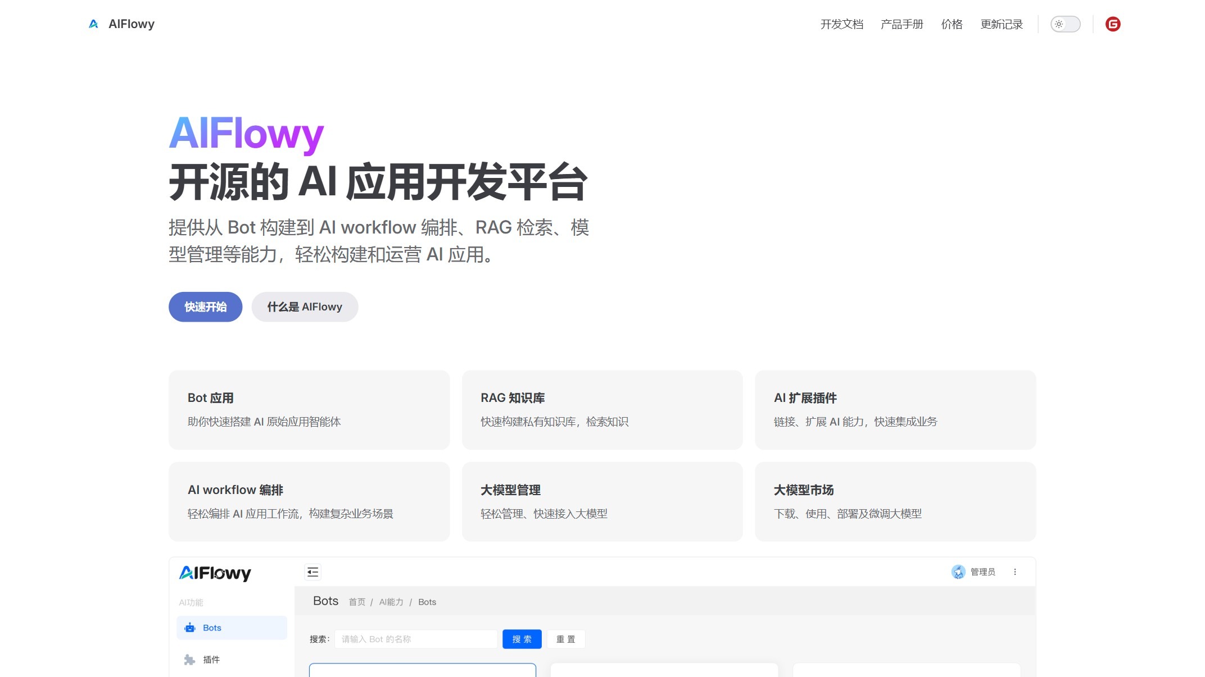Viewport: 1205px width, 677px height.
Task: Click the 管理员 avatar icon
Action: [958, 572]
